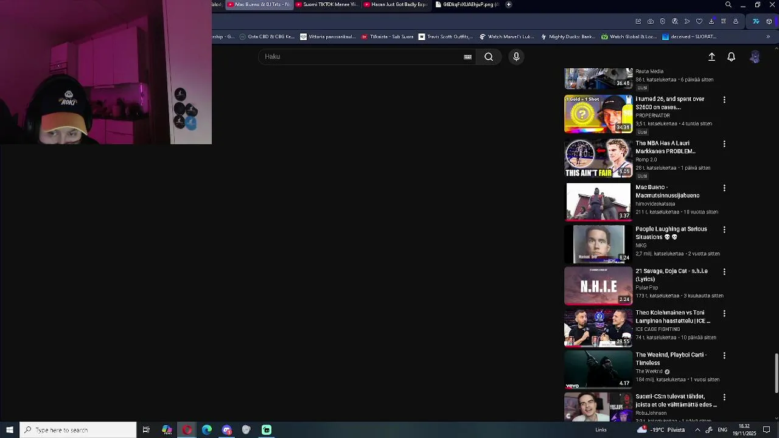
Task: Switch to "Hasan Just Got Badly Exp" tab
Action: pos(396,4)
